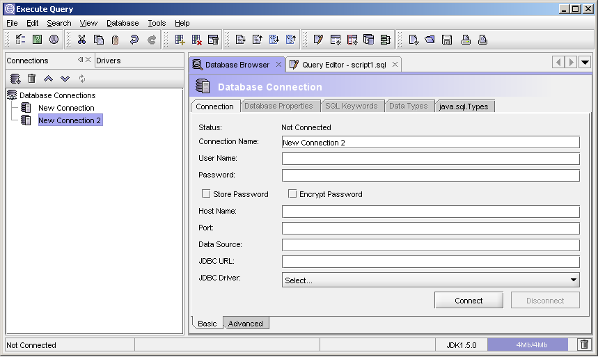Move connection up with the up arrow
The height and width of the screenshot is (357, 598).
click(48, 79)
